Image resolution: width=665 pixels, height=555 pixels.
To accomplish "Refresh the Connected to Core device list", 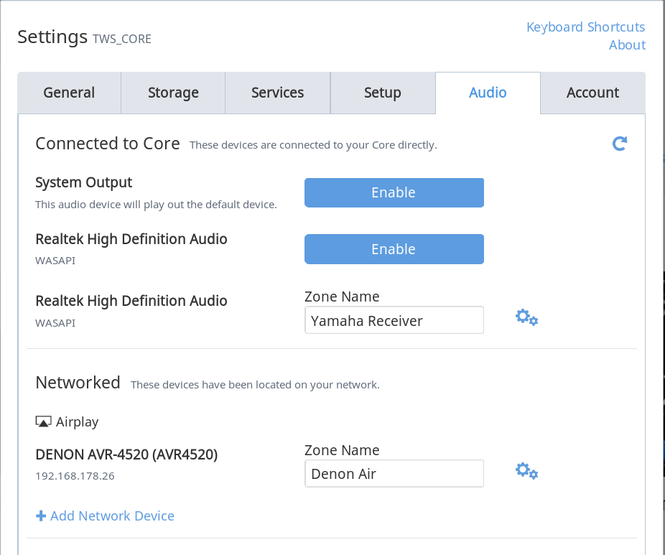I will pos(620,144).
